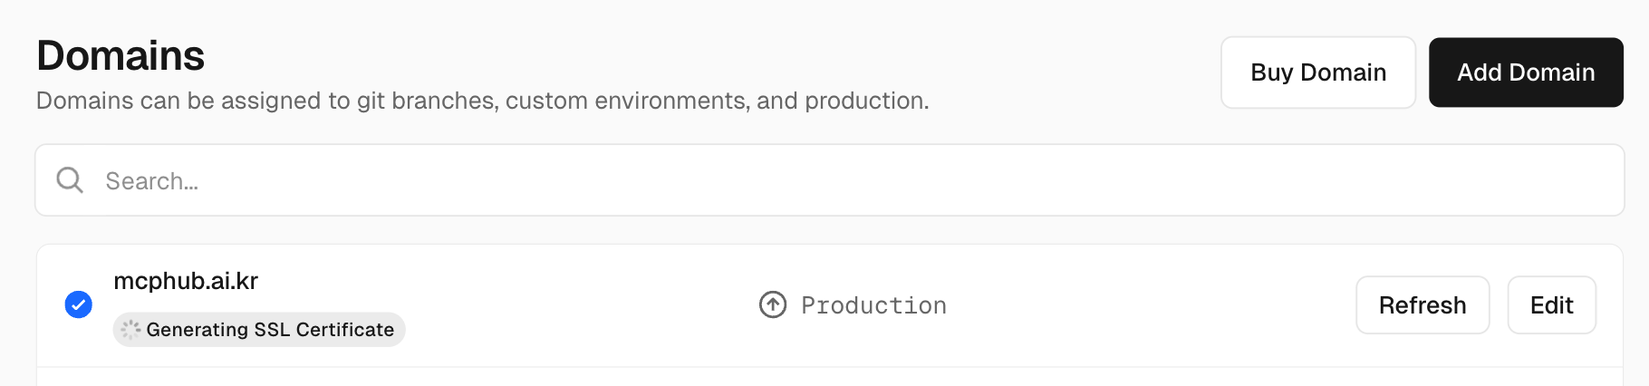Click the SSL loading spinner icon
Viewport: 1649px width, 386px height.
coord(130,329)
